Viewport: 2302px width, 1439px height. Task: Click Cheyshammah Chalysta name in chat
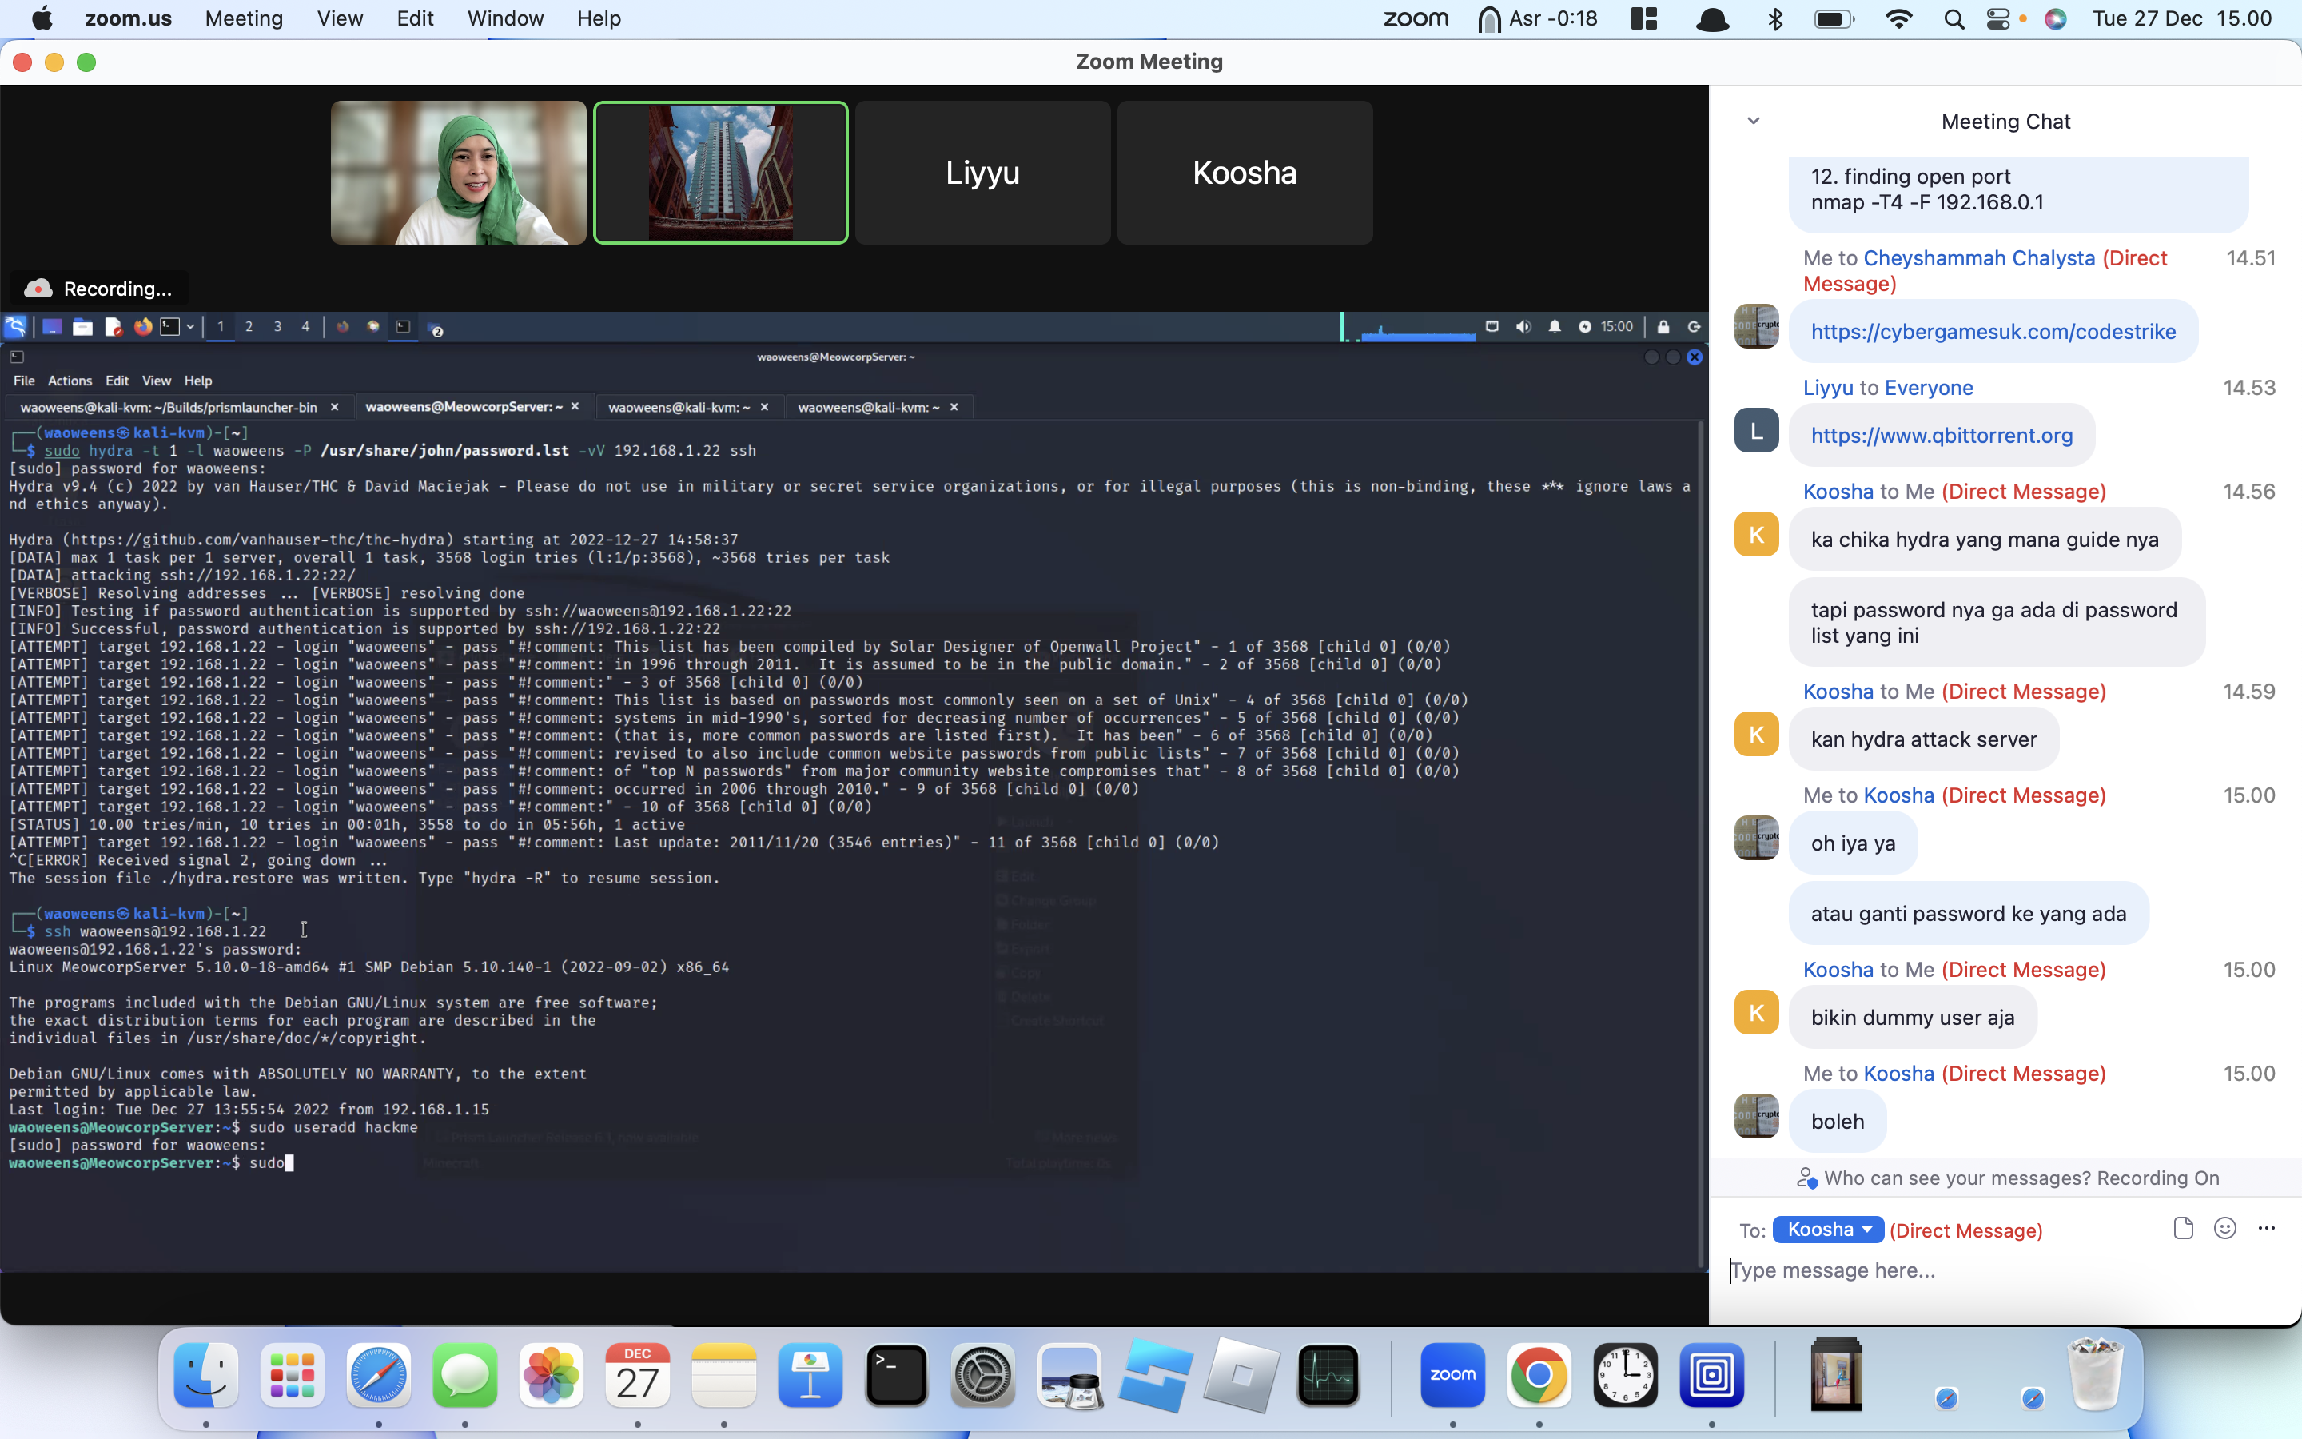[x=1978, y=258]
